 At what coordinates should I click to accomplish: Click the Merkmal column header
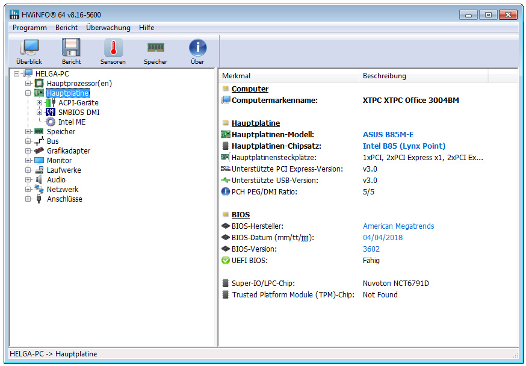(237, 76)
